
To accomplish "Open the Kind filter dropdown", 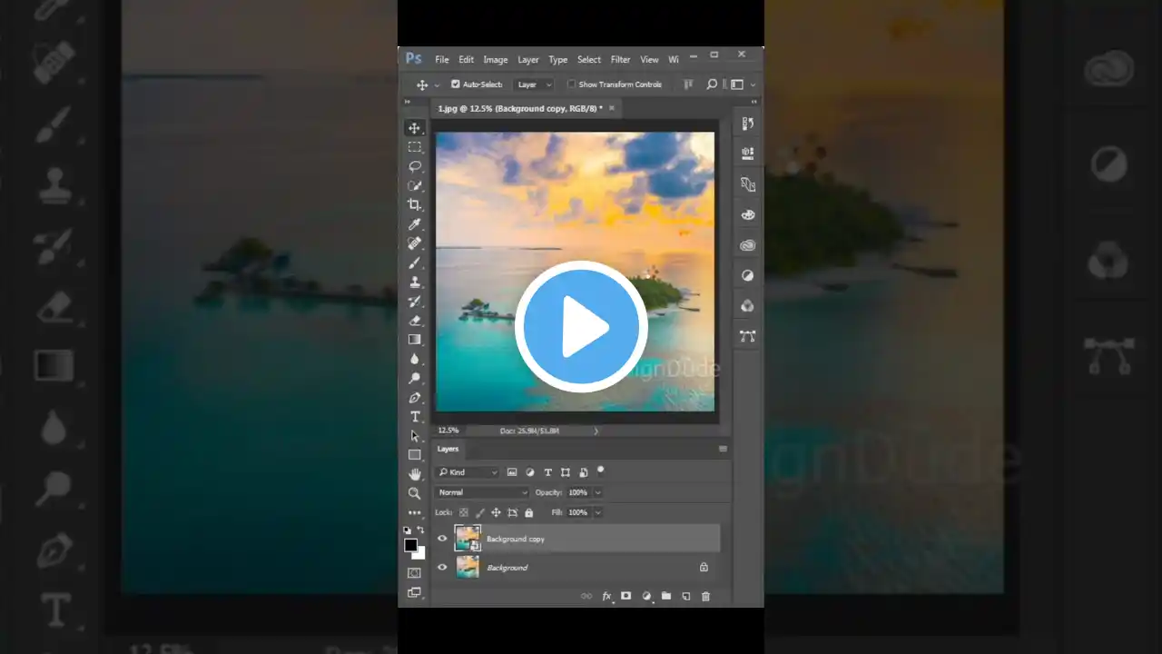I will tap(468, 472).
